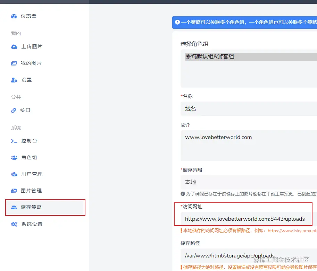317x271 pixels.
Task: Click the dashboard gauge icon
Action: tap(14, 16)
